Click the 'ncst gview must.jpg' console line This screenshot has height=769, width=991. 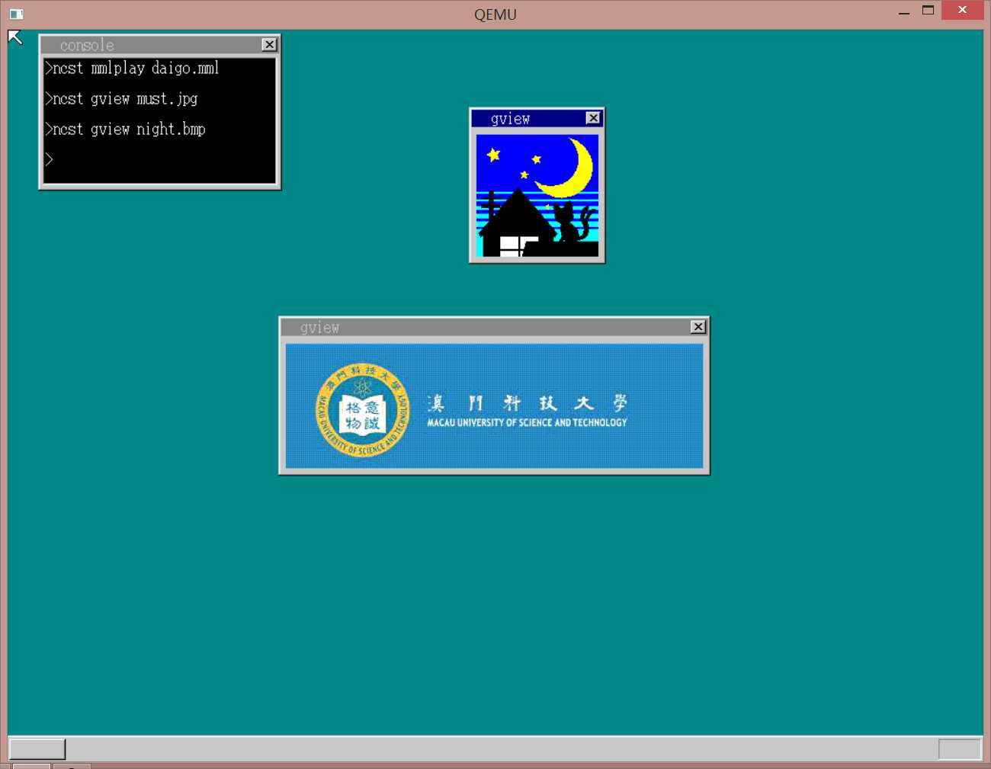pyautogui.click(x=122, y=98)
